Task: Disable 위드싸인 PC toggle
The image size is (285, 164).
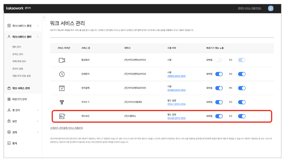Action: click(242, 116)
